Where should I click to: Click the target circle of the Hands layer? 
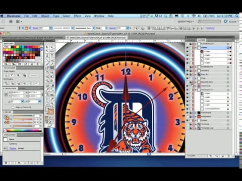(228, 48)
